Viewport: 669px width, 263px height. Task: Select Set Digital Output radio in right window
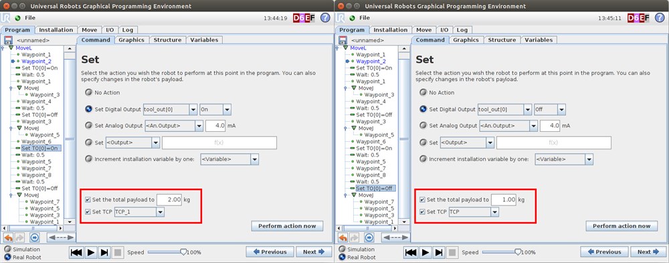coord(423,109)
